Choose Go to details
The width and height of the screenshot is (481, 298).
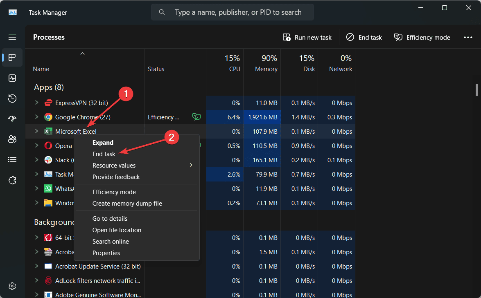[x=137, y=218]
